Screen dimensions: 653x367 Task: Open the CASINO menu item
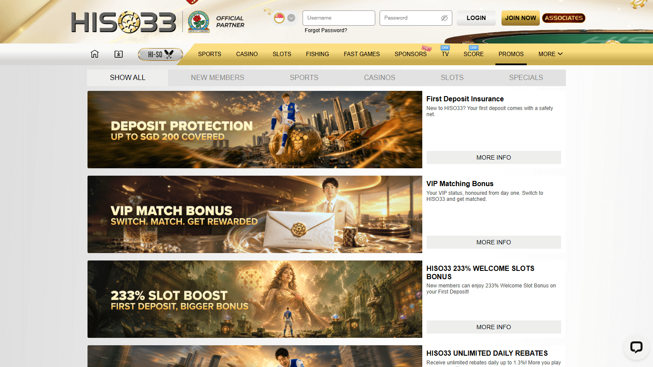pos(247,54)
